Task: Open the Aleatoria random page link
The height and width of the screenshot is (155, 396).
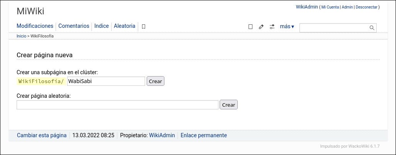Action: (x=125, y=26)
